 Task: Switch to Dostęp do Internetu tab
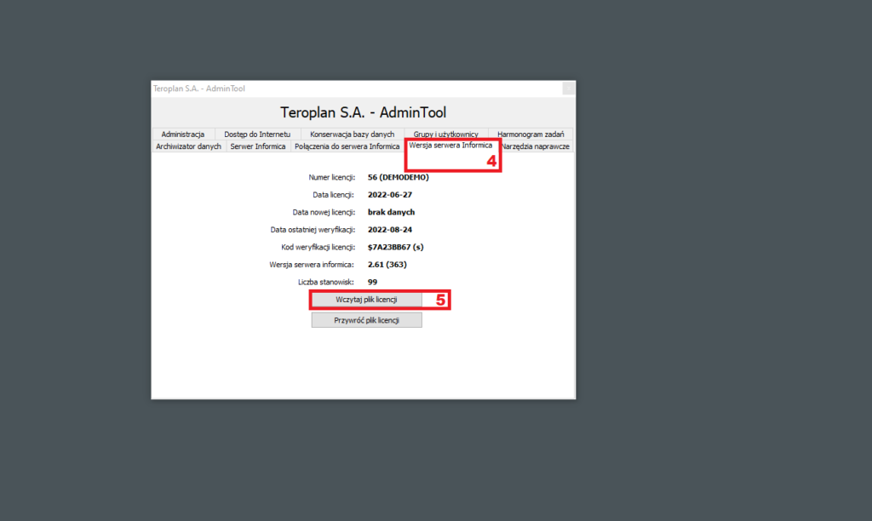pos(257,134)
